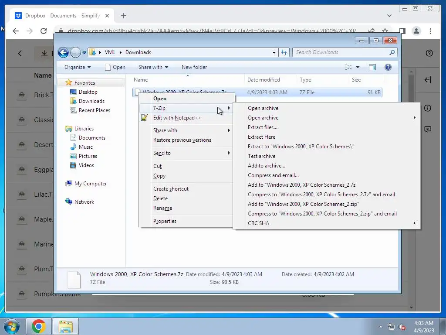Click the muted volume tray icon
Viewport: 446px width, 335px height.
pyautogui.click(x=402, y=327)
